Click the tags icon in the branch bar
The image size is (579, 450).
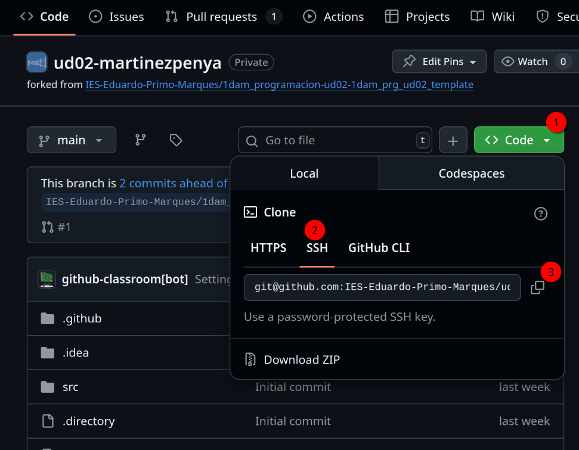175,139
